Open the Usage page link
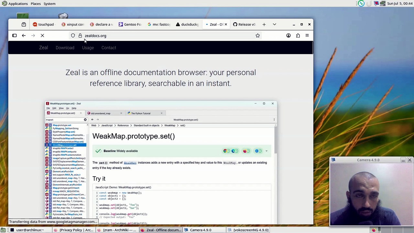The image size is (414, 233). (x=88, y=48)
